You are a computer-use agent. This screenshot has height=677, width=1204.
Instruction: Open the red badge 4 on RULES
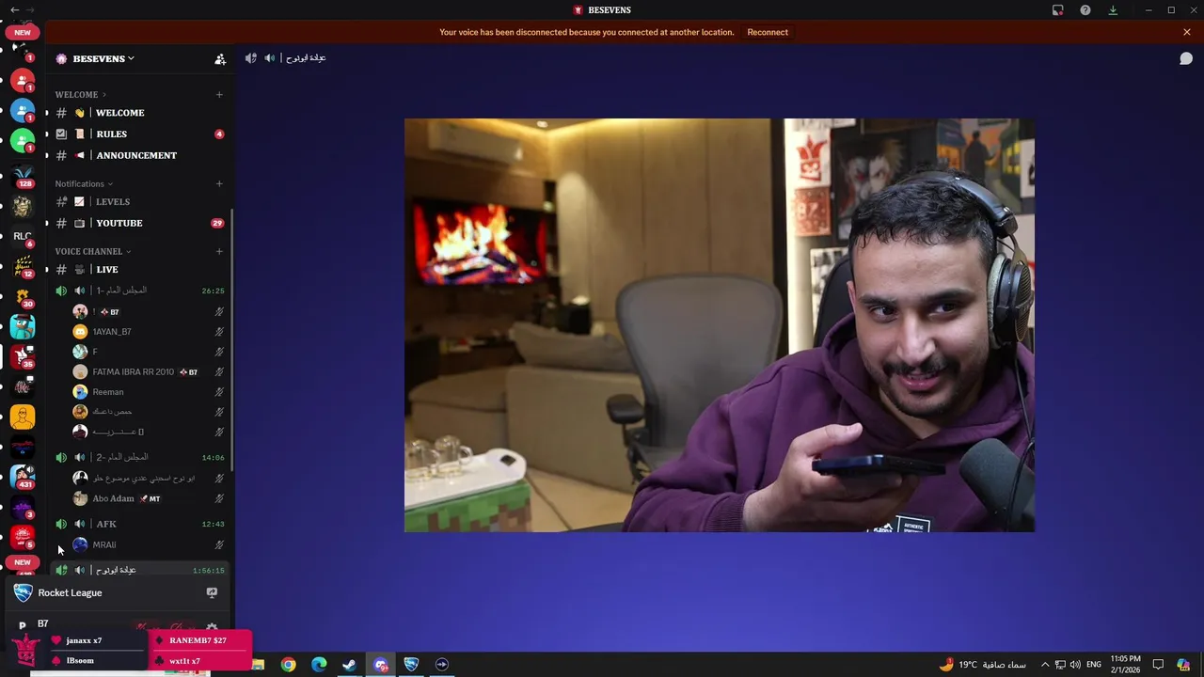219,134
